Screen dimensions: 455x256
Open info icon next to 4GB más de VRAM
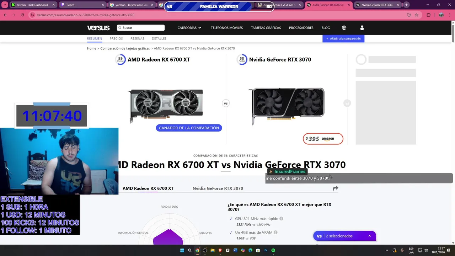(275, 233)
